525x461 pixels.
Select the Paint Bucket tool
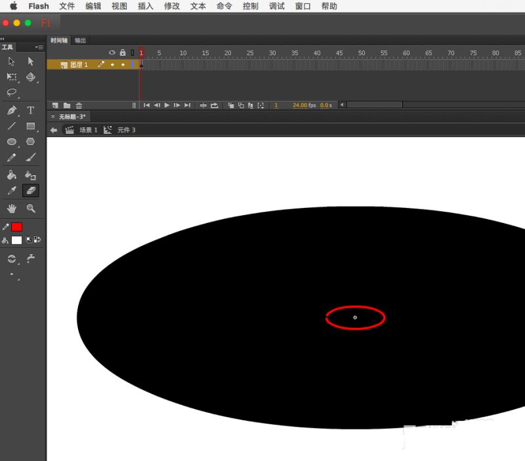tap(12, 175)
